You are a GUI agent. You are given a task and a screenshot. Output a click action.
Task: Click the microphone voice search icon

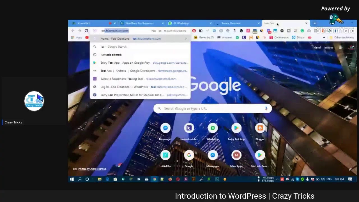click(266, 109)
